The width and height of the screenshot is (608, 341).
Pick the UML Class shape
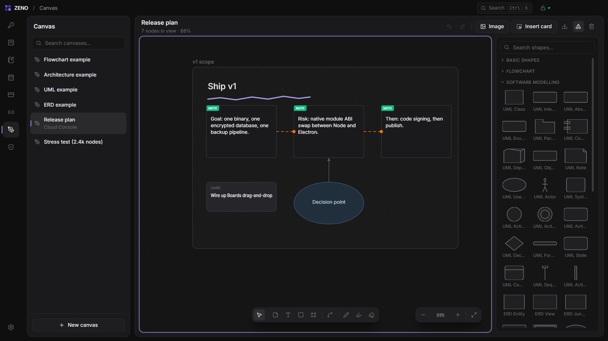[x=514, y=101]
